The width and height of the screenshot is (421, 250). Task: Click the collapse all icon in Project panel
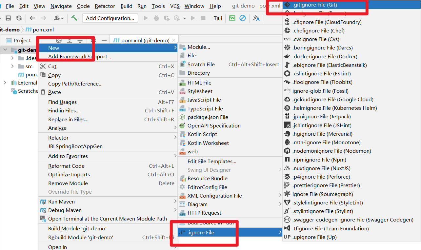pyautogui.click(x=80, y=41)
